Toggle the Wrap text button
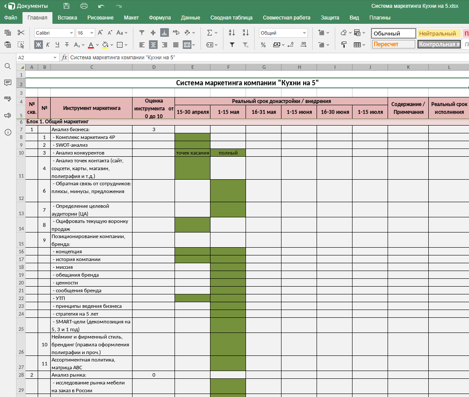Image resolution: width=469 pixels, height=397 pixels. tap(176, 32)
